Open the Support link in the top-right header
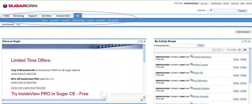 pyautogui.click(x=235, y=3)
